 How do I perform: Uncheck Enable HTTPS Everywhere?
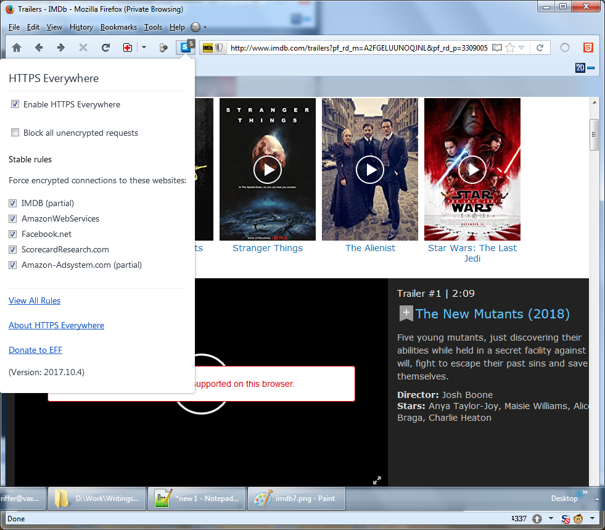(x=15, y=104)
